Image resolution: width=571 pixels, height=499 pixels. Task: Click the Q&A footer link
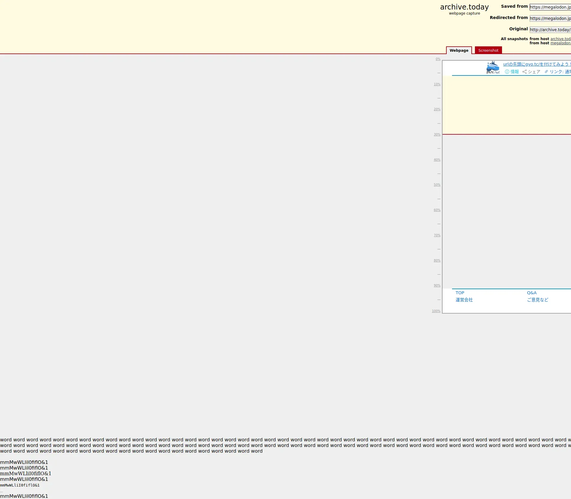[x=531, y=293]
